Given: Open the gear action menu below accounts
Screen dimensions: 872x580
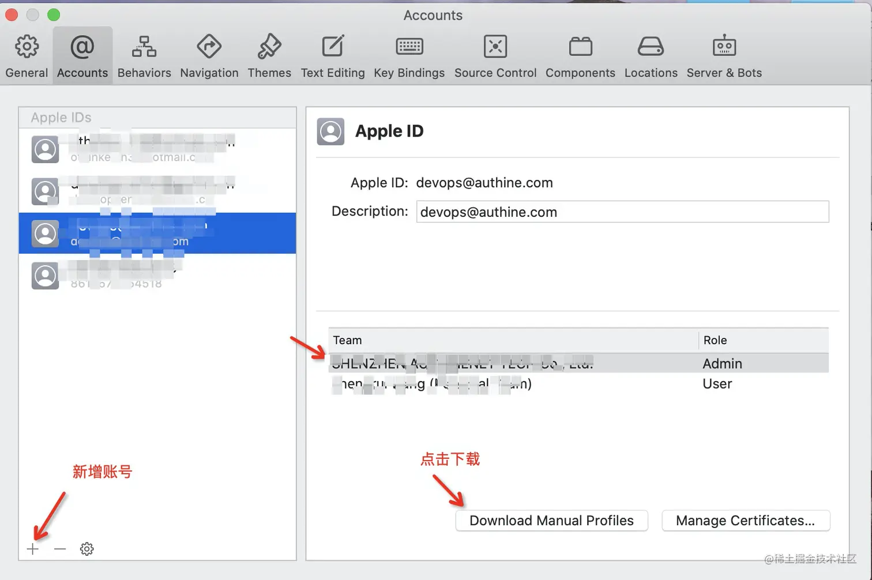Looking at the screenshot, I should point(87,549).
